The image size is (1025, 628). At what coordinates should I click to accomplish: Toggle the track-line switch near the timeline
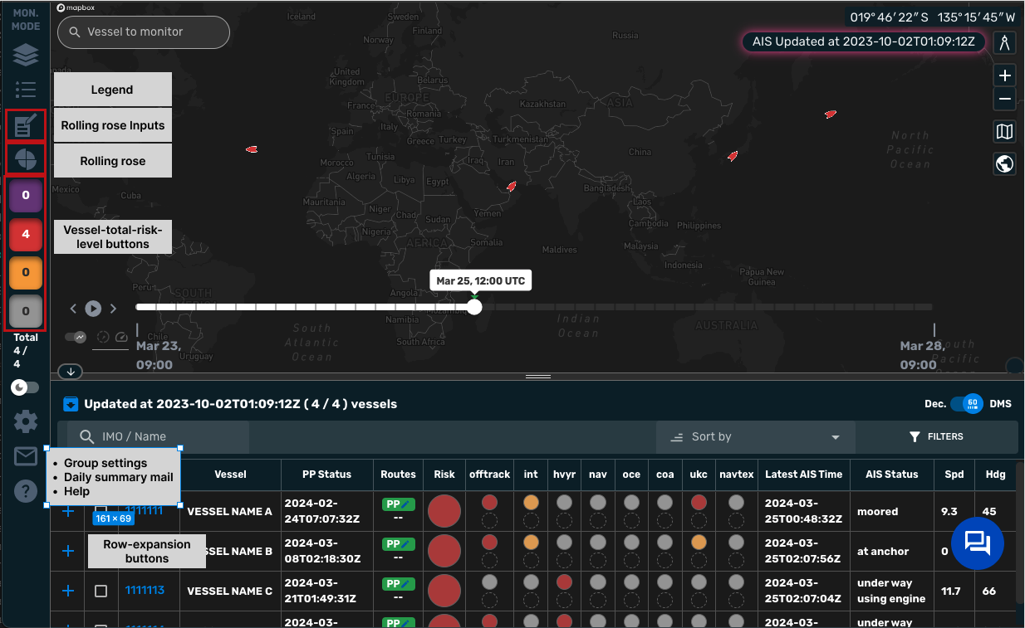tap(74, 337)
